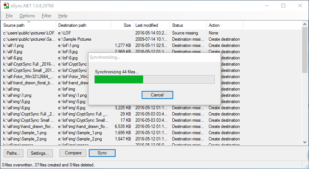Click the Sync button
Image resolution: width=309 pixels, height=169 pixels.
coord(102,153)
